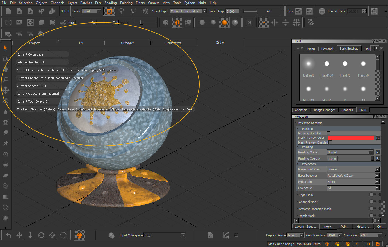Image resolution: width=388 pixels, height=247 pixels.
Task: Select the lasso selection mode icon
Action: (121, 11)
